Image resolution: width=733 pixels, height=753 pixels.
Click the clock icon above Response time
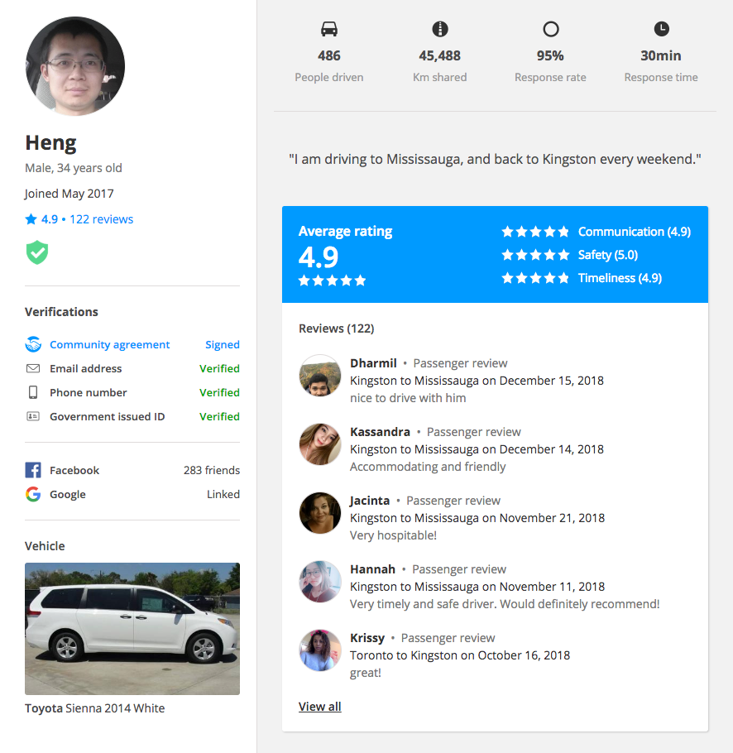tap(660, 28)
